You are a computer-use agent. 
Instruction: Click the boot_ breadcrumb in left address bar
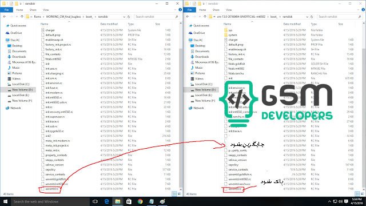(x=89, y=17)
